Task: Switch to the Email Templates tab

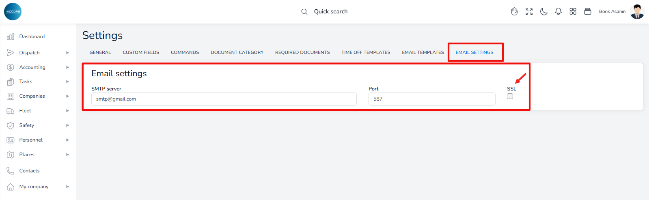Action: (x=423, y=52)
